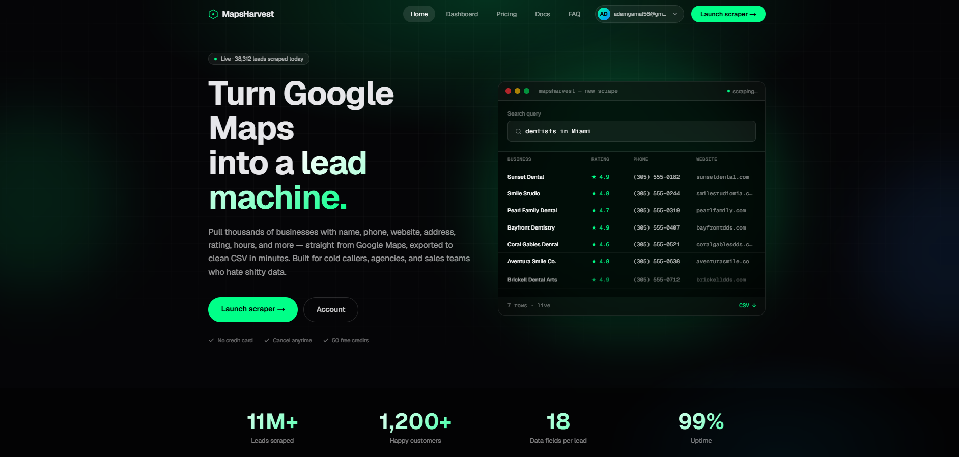Select the Sunset Dental business name
This screenshot has height=457, width=959.
click(x=526, y=177)
